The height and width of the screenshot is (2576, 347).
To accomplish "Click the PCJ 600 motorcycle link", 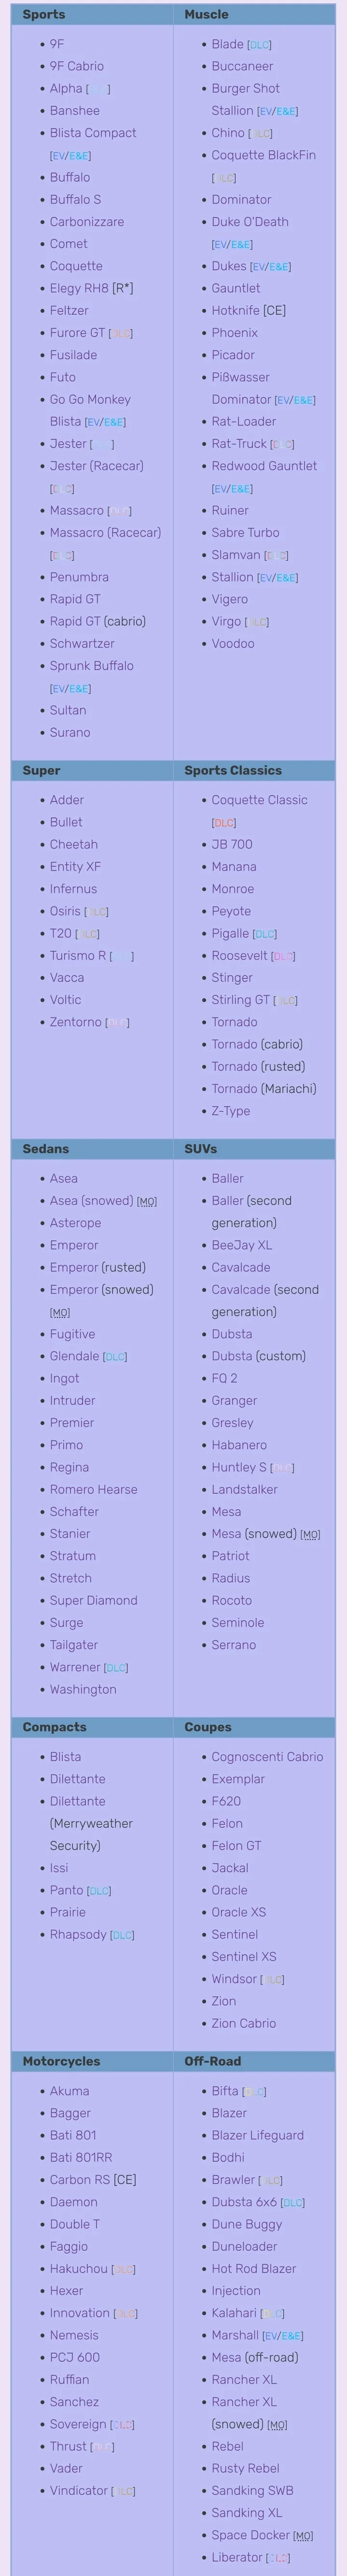I will click(x=75, y=2358).
